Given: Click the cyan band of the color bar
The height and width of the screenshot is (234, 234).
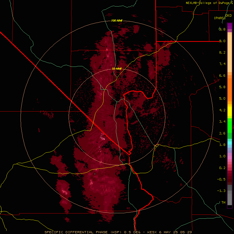Looking at the screenshot, I should (x=230, y=143).
